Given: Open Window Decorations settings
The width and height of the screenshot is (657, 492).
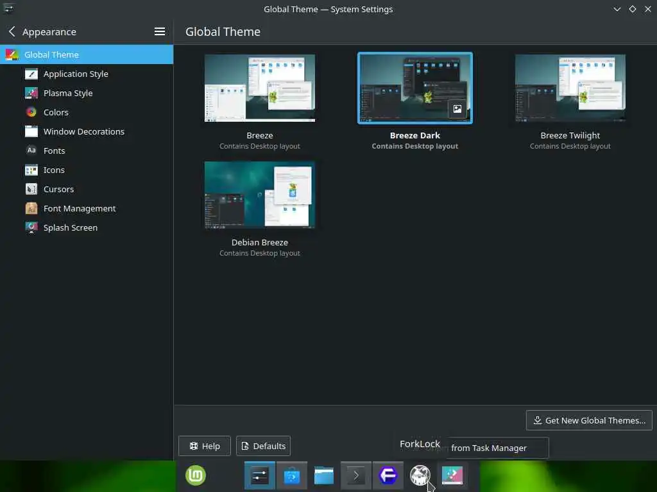Looking at the screenshot, I should click(x=87, y=132).
